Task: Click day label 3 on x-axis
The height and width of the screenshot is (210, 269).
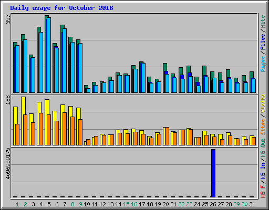Action: 33,204
